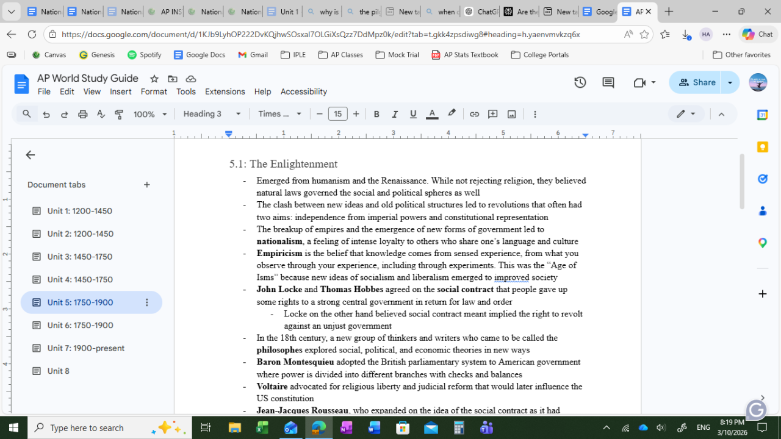The image size is (781, 439).
Task: Open the File menu
Action: point(44,91)
